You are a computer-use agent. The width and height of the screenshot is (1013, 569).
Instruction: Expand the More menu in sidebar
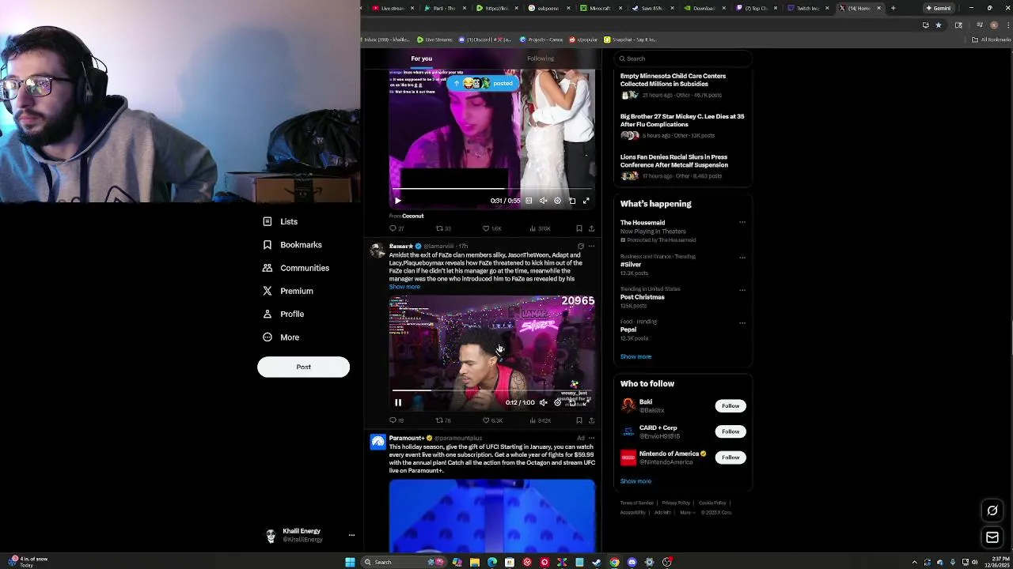point(281,337)
